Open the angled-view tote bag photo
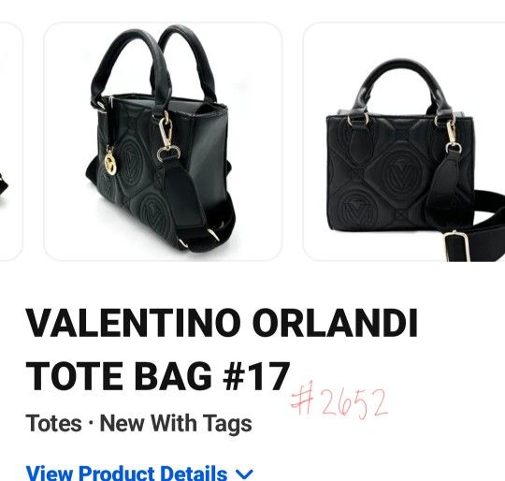 click(x=163, y=141)
